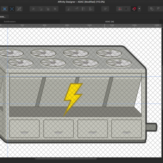Expand the snapping options dropdown arrow

[x=139, y=9]
